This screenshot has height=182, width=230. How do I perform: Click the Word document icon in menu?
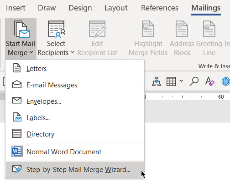coord(17,151)
